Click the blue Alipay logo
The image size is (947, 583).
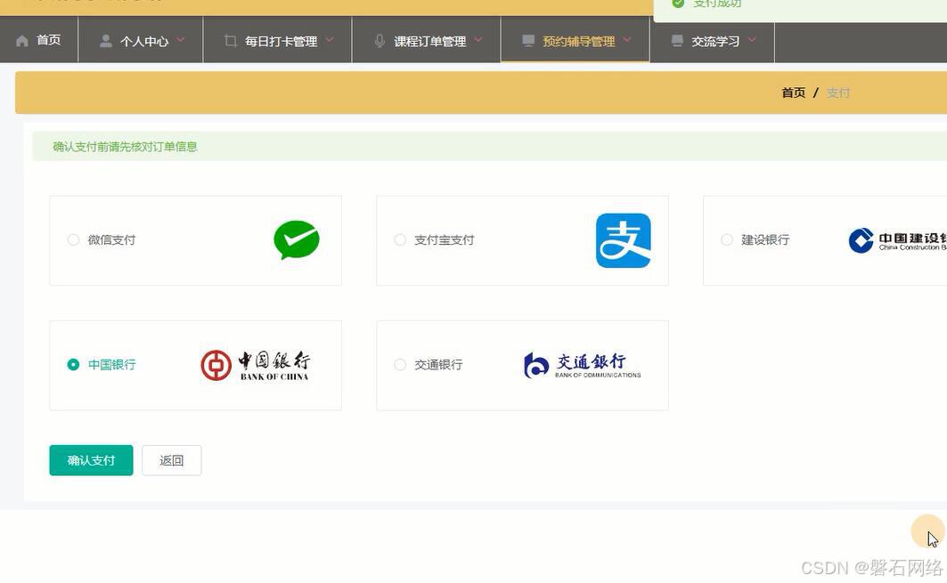[624, 240]
